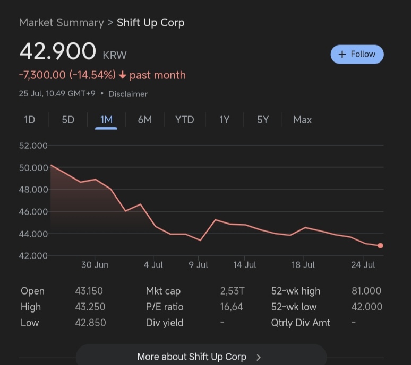
Task: Open the Market Summary breadcrumb link
Action: pyautogui.click(x=62, y=23)
